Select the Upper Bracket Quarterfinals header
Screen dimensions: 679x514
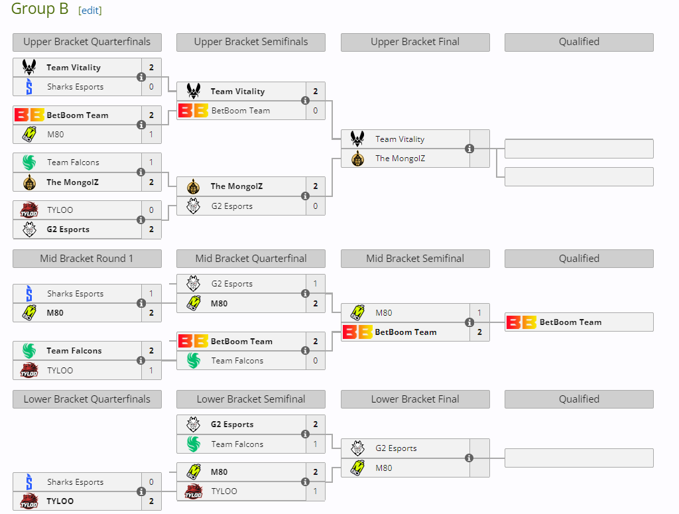[87, 42]
